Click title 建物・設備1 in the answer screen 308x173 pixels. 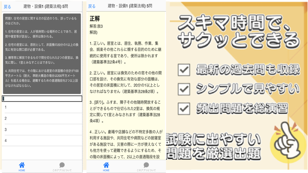tap(130, 6)
